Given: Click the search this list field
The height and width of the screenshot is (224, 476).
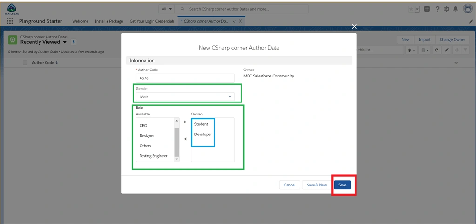Looking at the screenshot, I should [x=381, y=50].
